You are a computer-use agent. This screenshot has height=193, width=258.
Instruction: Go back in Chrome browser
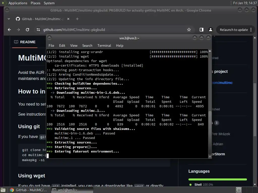click(x=9, y=30)
